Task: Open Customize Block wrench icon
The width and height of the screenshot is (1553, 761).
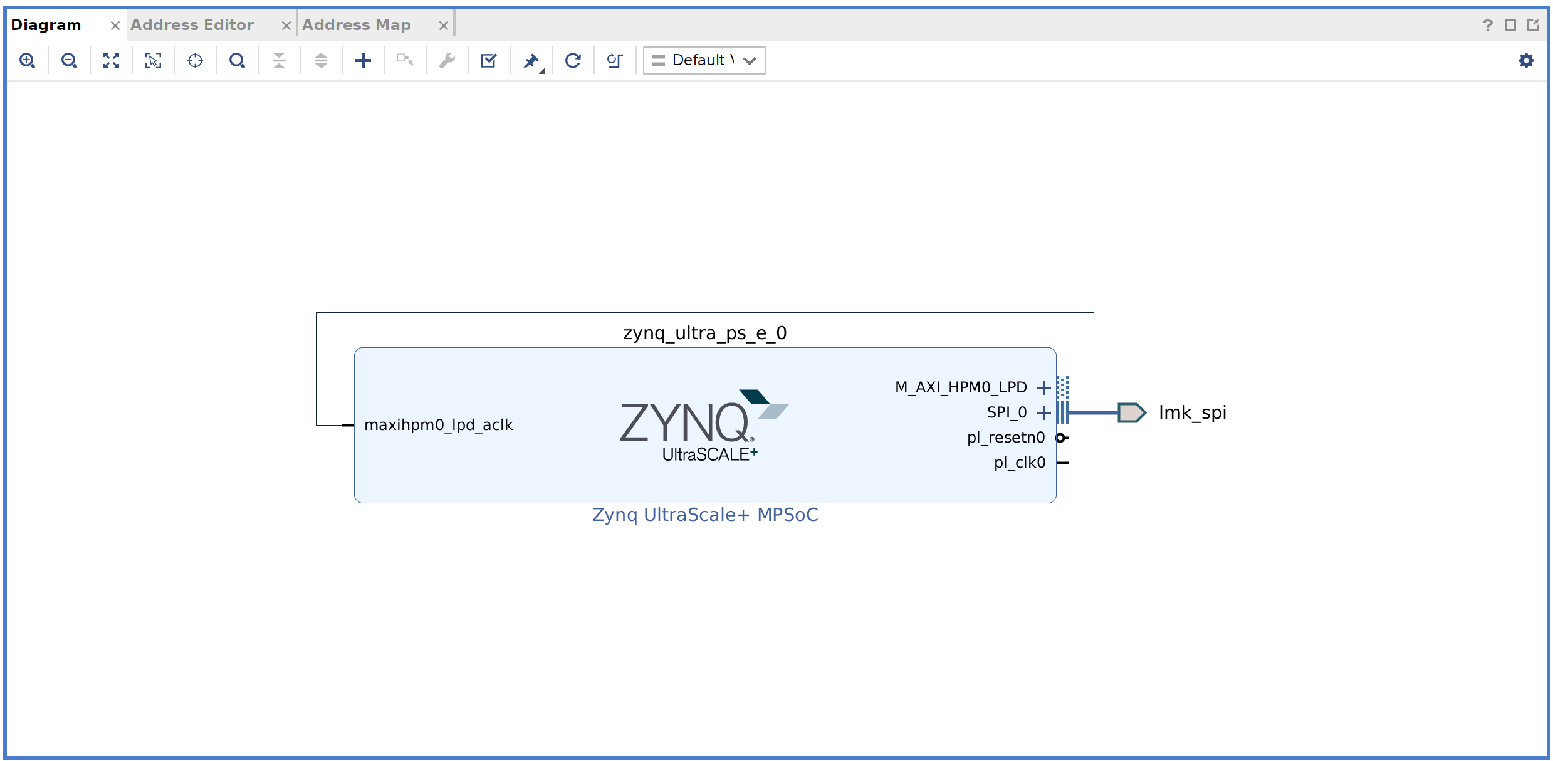Action: coord(447,61)
